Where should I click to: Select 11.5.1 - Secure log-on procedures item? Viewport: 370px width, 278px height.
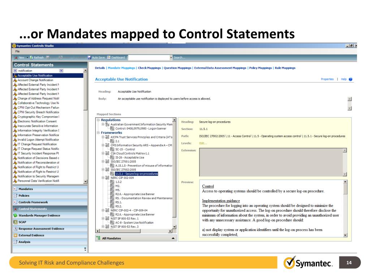pyautogui.click(x=137, y=174)
